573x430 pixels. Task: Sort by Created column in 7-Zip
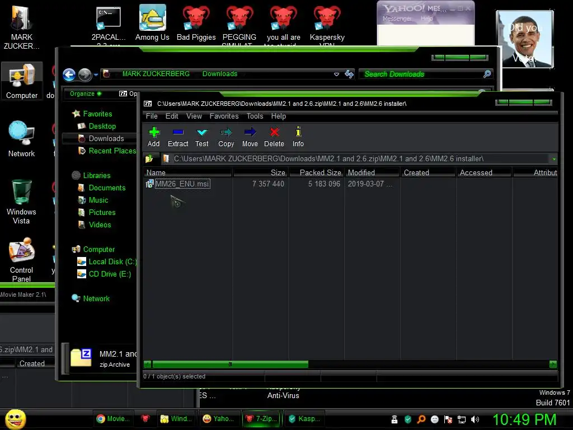click(x=428, y=172)
